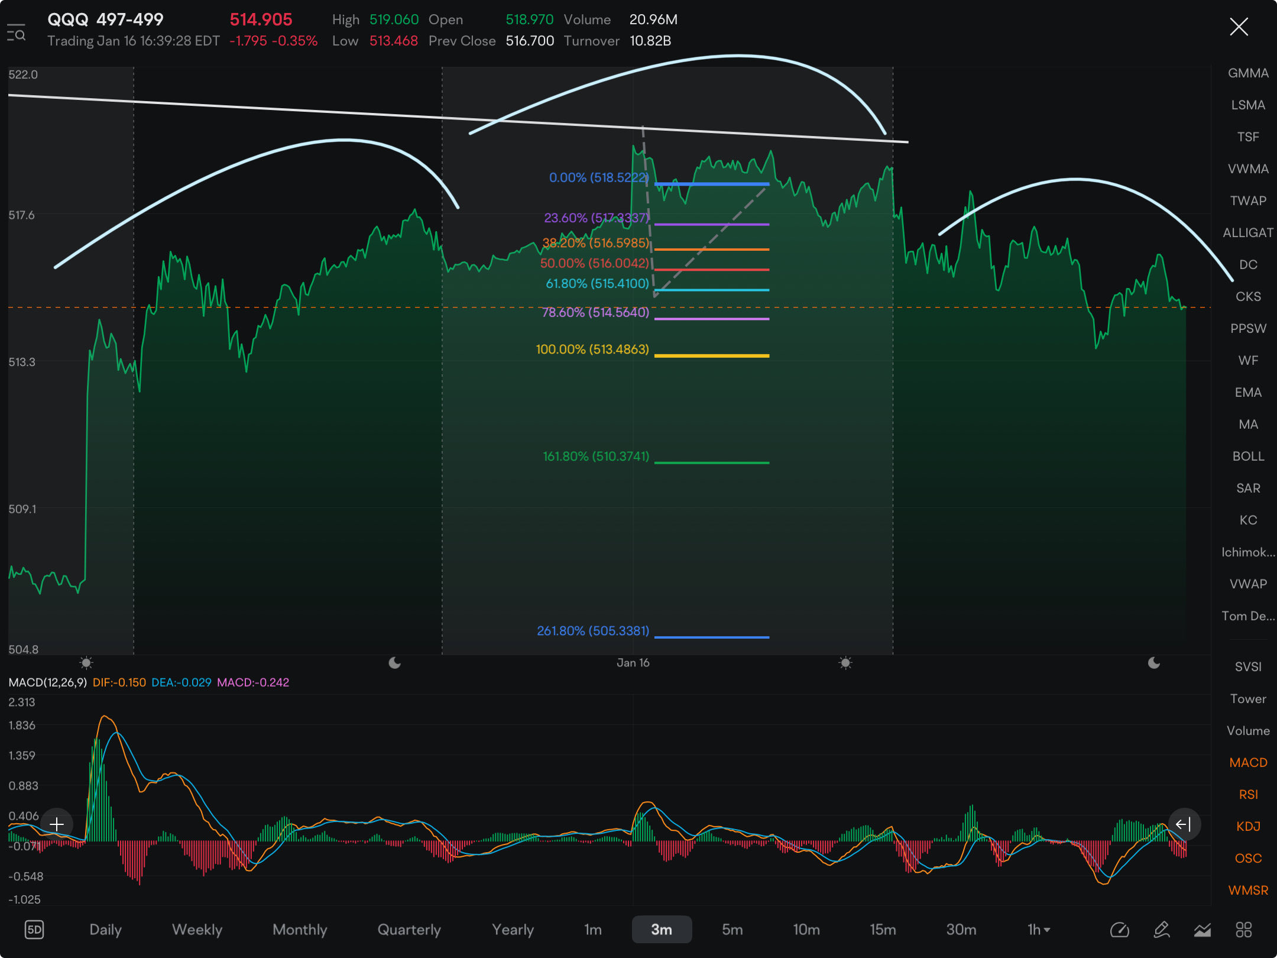Click the 100.00% (513.4863) Fibonacci level

tap(592, 349)
